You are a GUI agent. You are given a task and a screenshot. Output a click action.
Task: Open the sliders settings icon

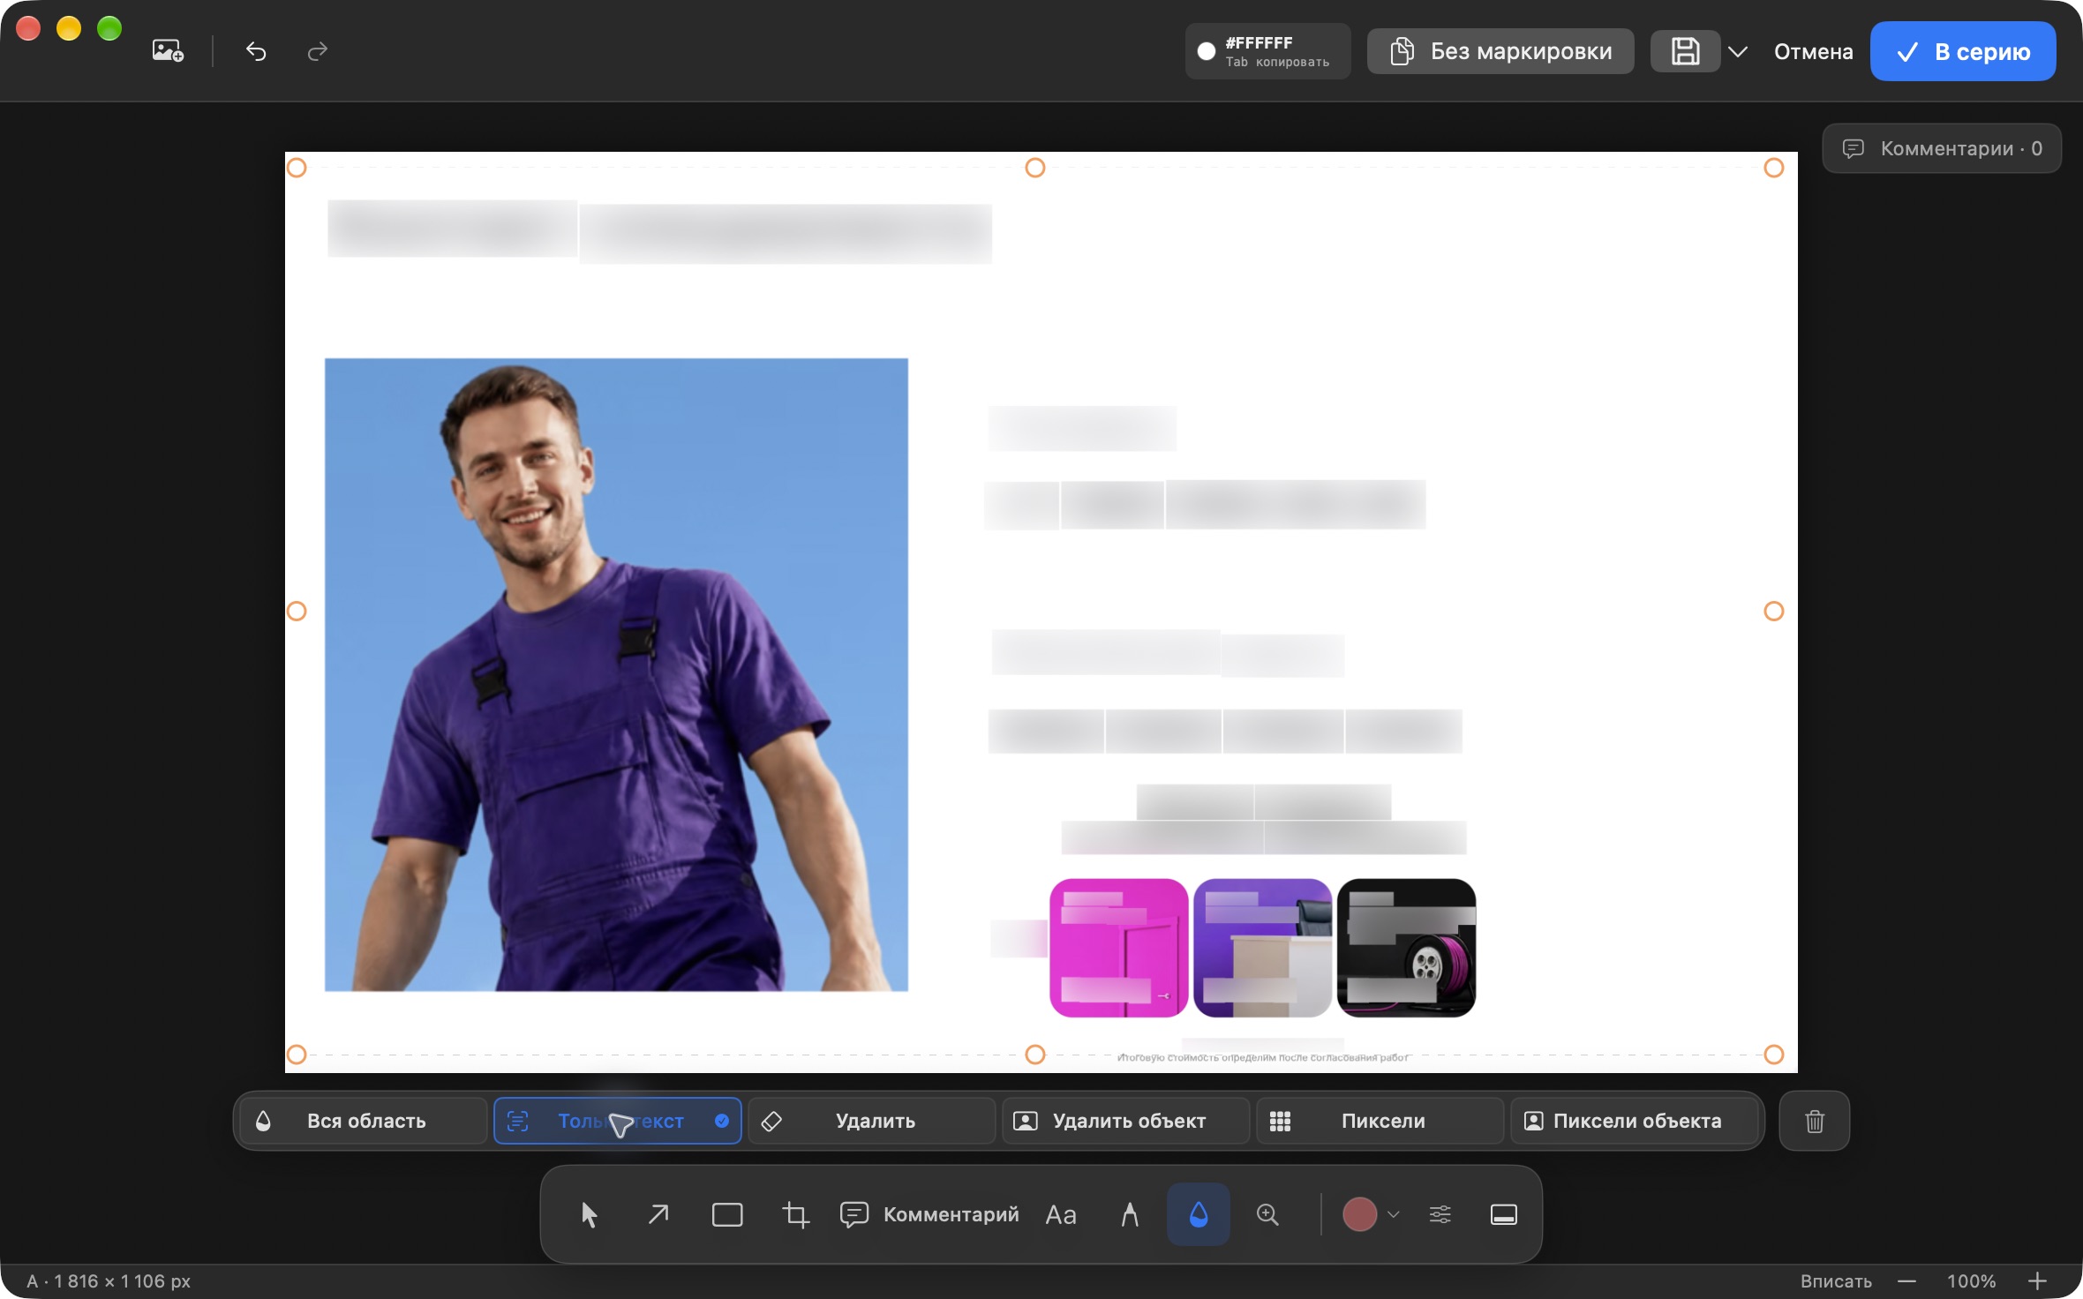click(x=1440, y=1214)
